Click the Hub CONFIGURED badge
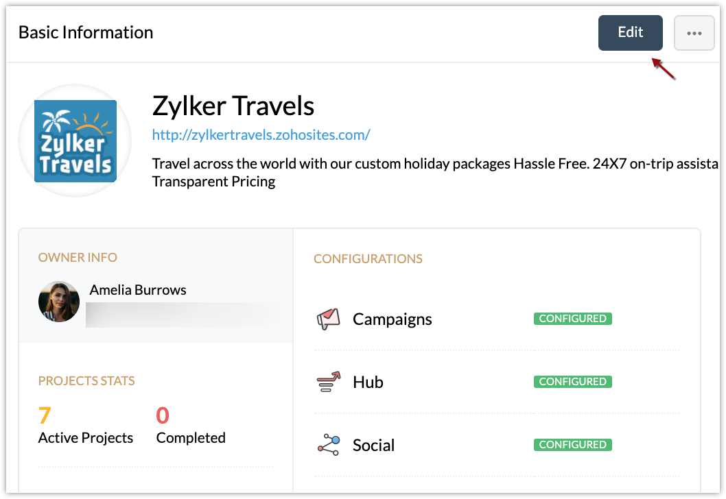Image resolution: width=726 pixels, height=499 pixels. (572, 382)
